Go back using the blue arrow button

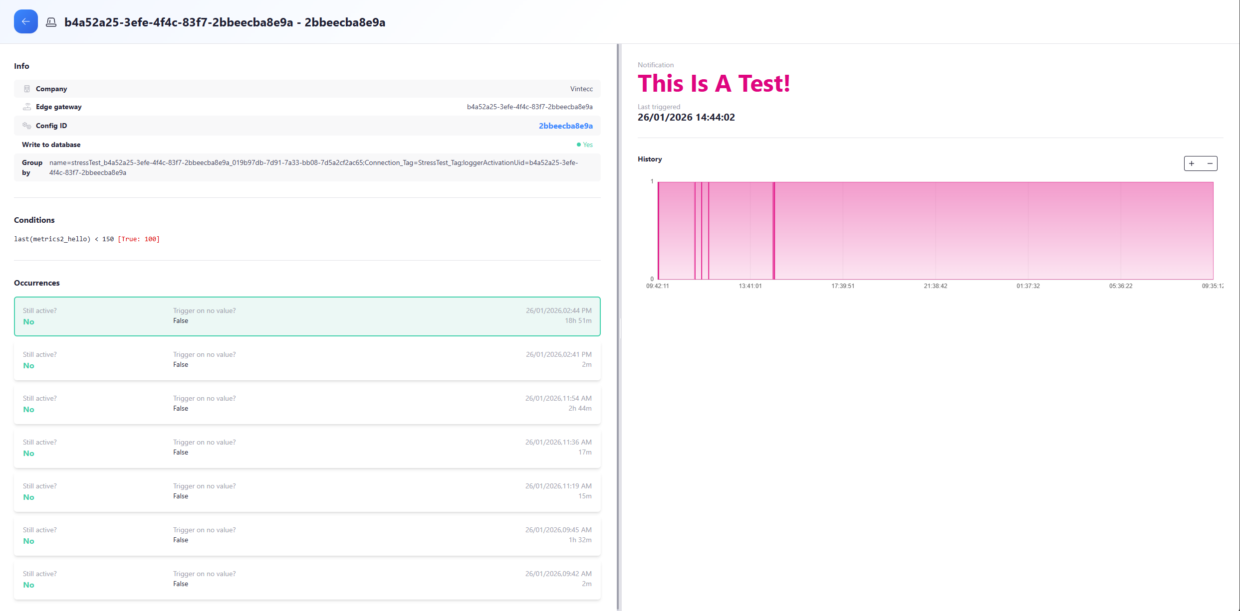pos(26,21)
